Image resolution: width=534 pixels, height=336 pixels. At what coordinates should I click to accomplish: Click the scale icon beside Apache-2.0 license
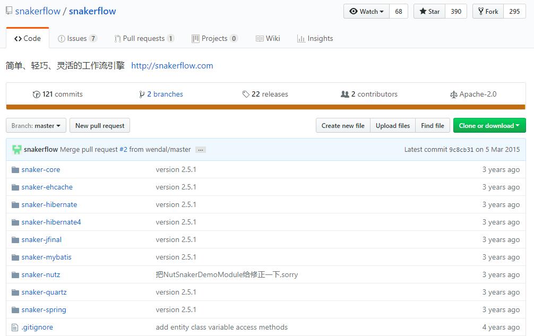[453, 94]
